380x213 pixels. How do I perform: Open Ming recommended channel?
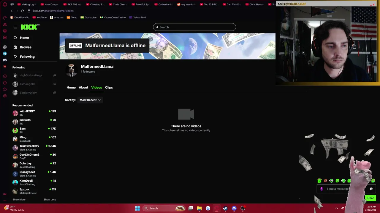pyautogui.click(x=34, y=139)
